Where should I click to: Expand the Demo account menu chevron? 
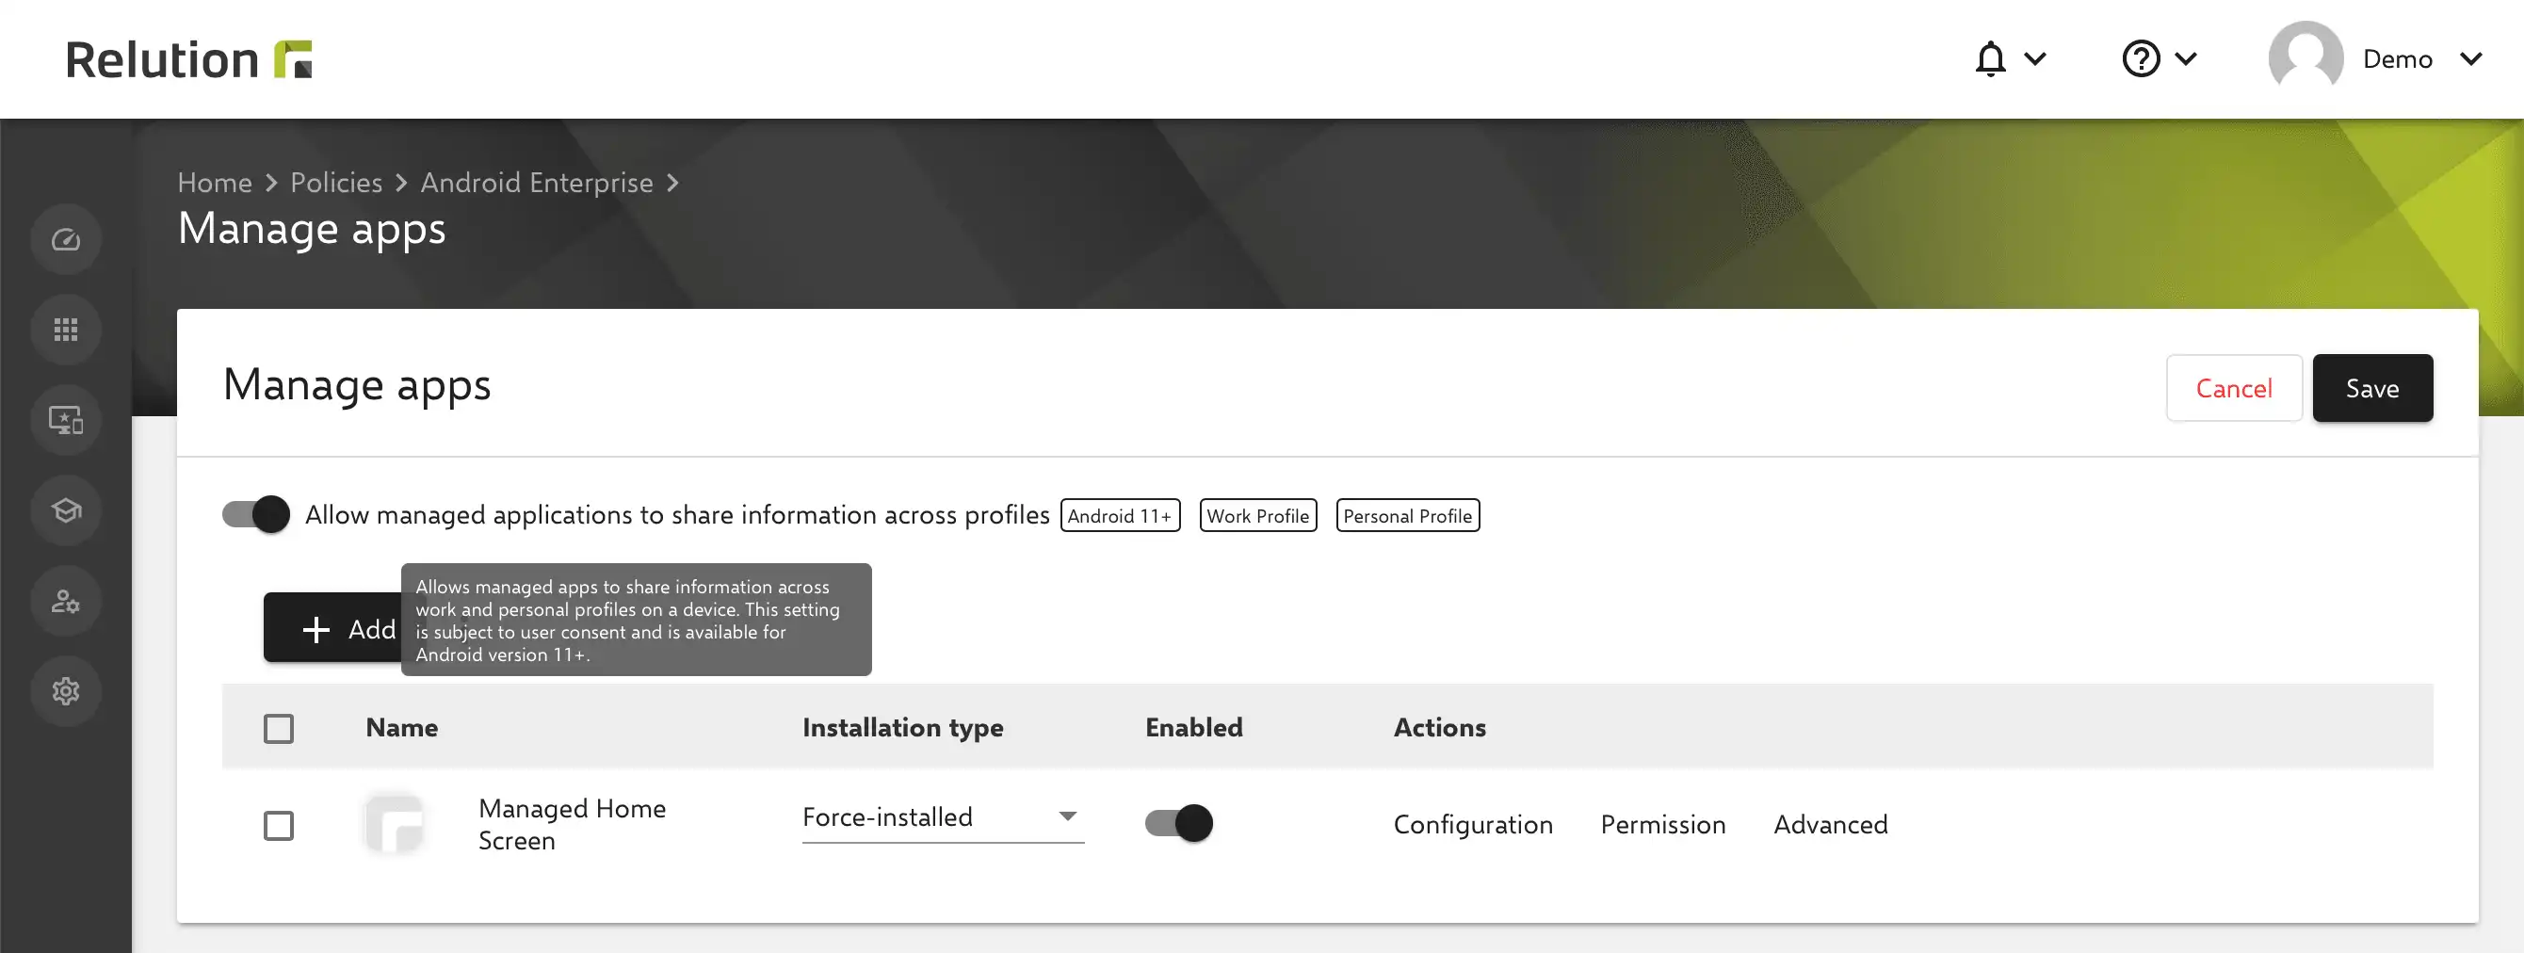[2471, 58]
